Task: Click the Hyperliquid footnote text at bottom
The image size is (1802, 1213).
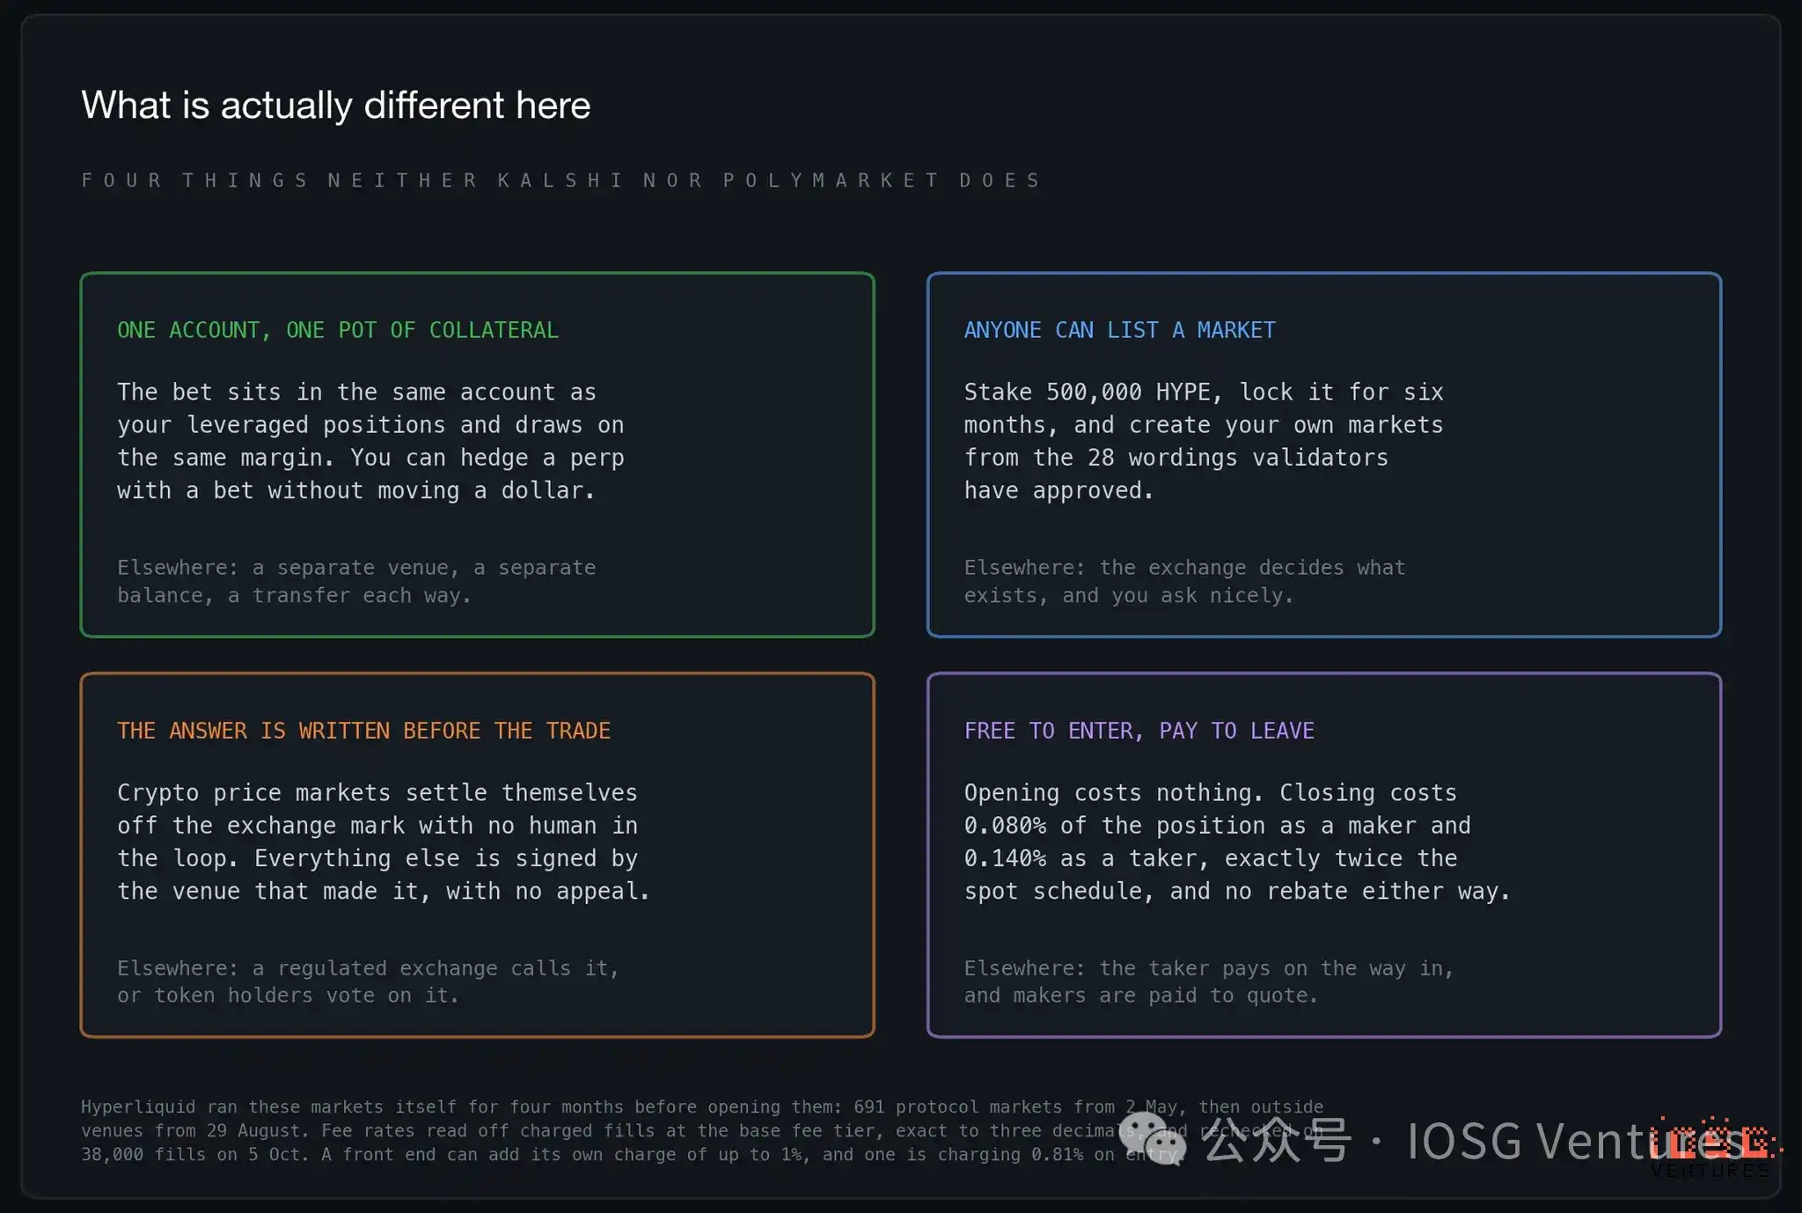Action: coord(702,1130)
